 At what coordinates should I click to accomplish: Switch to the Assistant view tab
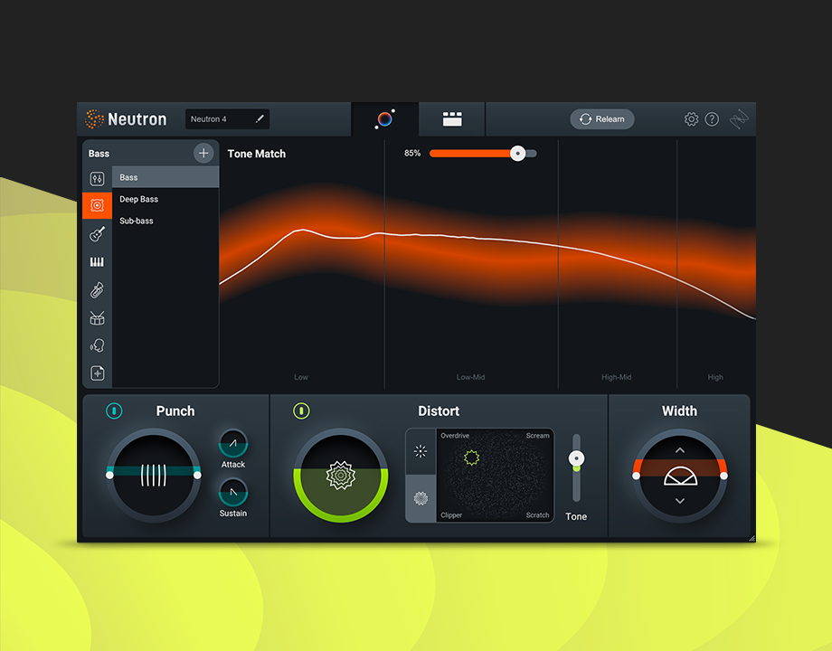click(385, 119)
